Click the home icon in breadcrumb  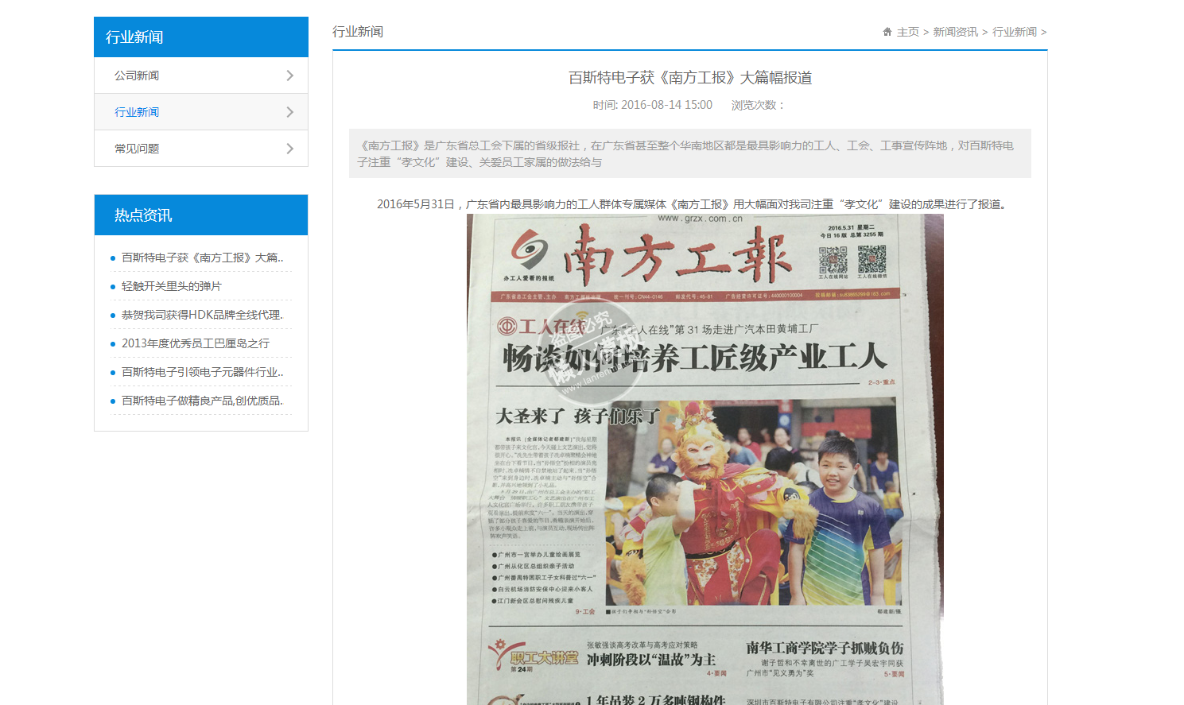pos(887,32)
